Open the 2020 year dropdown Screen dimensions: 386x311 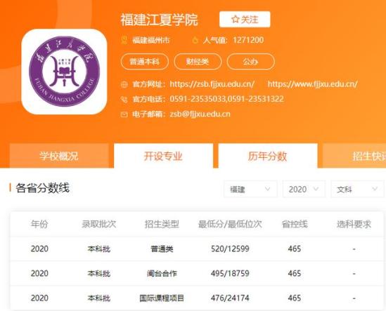coord(304,189)
